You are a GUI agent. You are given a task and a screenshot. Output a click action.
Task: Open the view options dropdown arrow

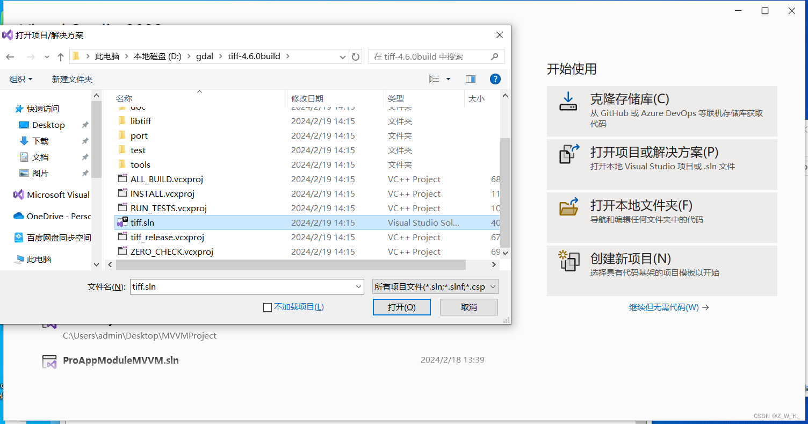(448, 79)
